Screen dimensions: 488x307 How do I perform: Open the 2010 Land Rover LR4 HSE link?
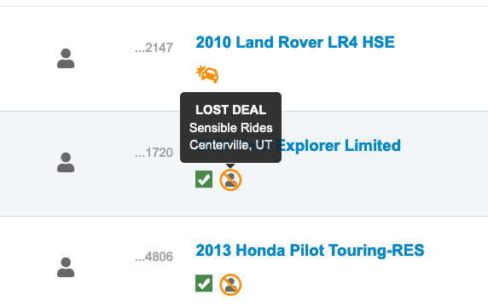pyautogui.click(x=295, y=43)
